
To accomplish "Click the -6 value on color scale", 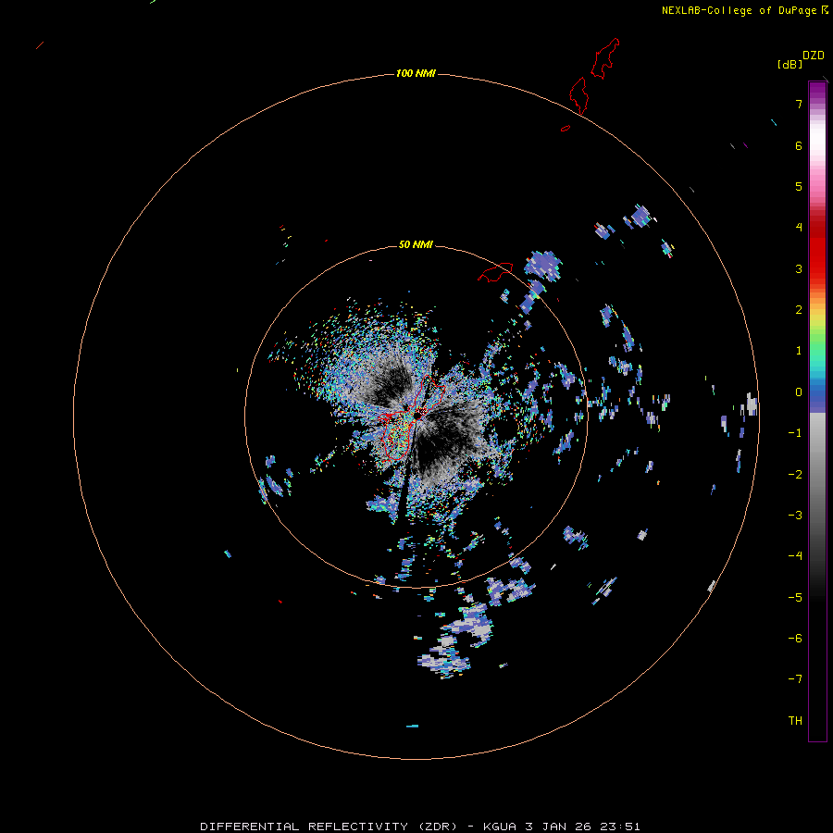I will (795, 638).
